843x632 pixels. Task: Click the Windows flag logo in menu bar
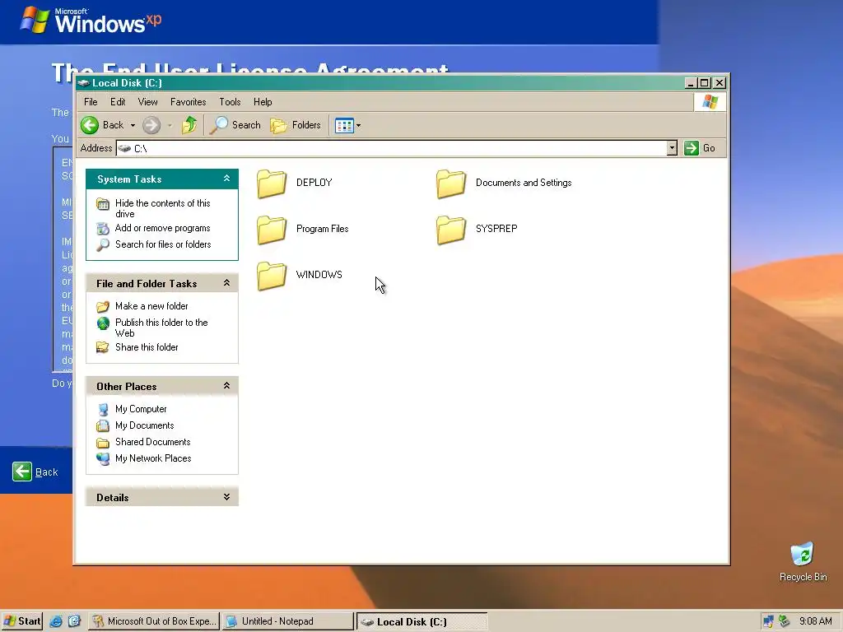pyautogui.click(x=710, y=102)
